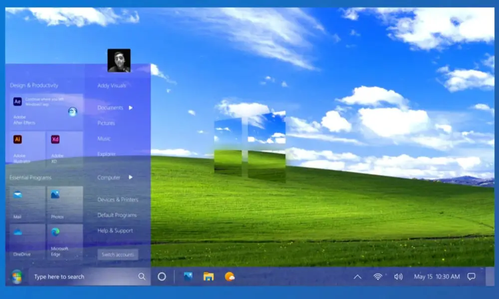The height and width of the screenshot is (299, 499).
Task: Expand the Computer submenu arrow
Action: (x=130, y=177)
